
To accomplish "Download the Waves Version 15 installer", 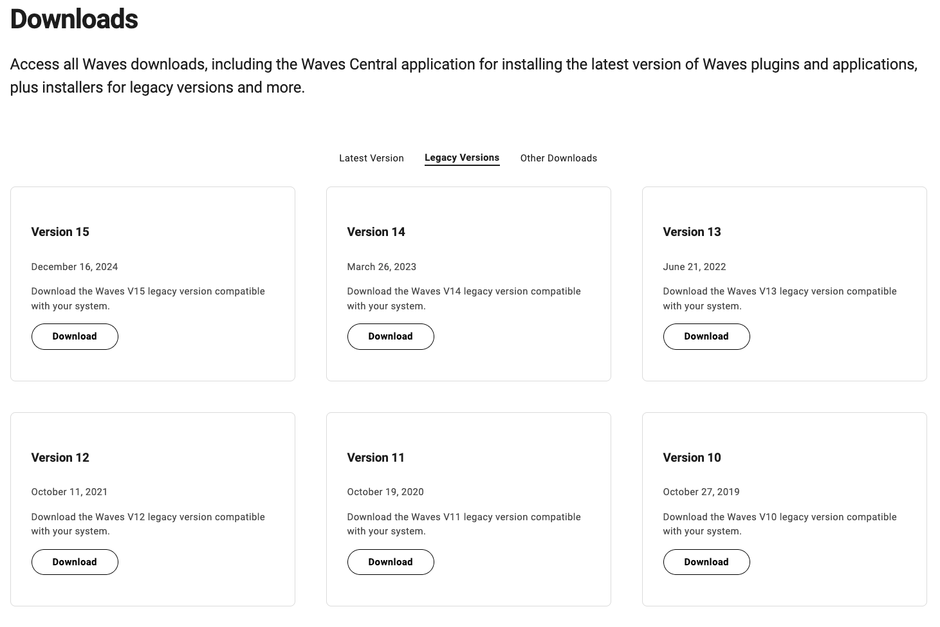I will [75, 336].
